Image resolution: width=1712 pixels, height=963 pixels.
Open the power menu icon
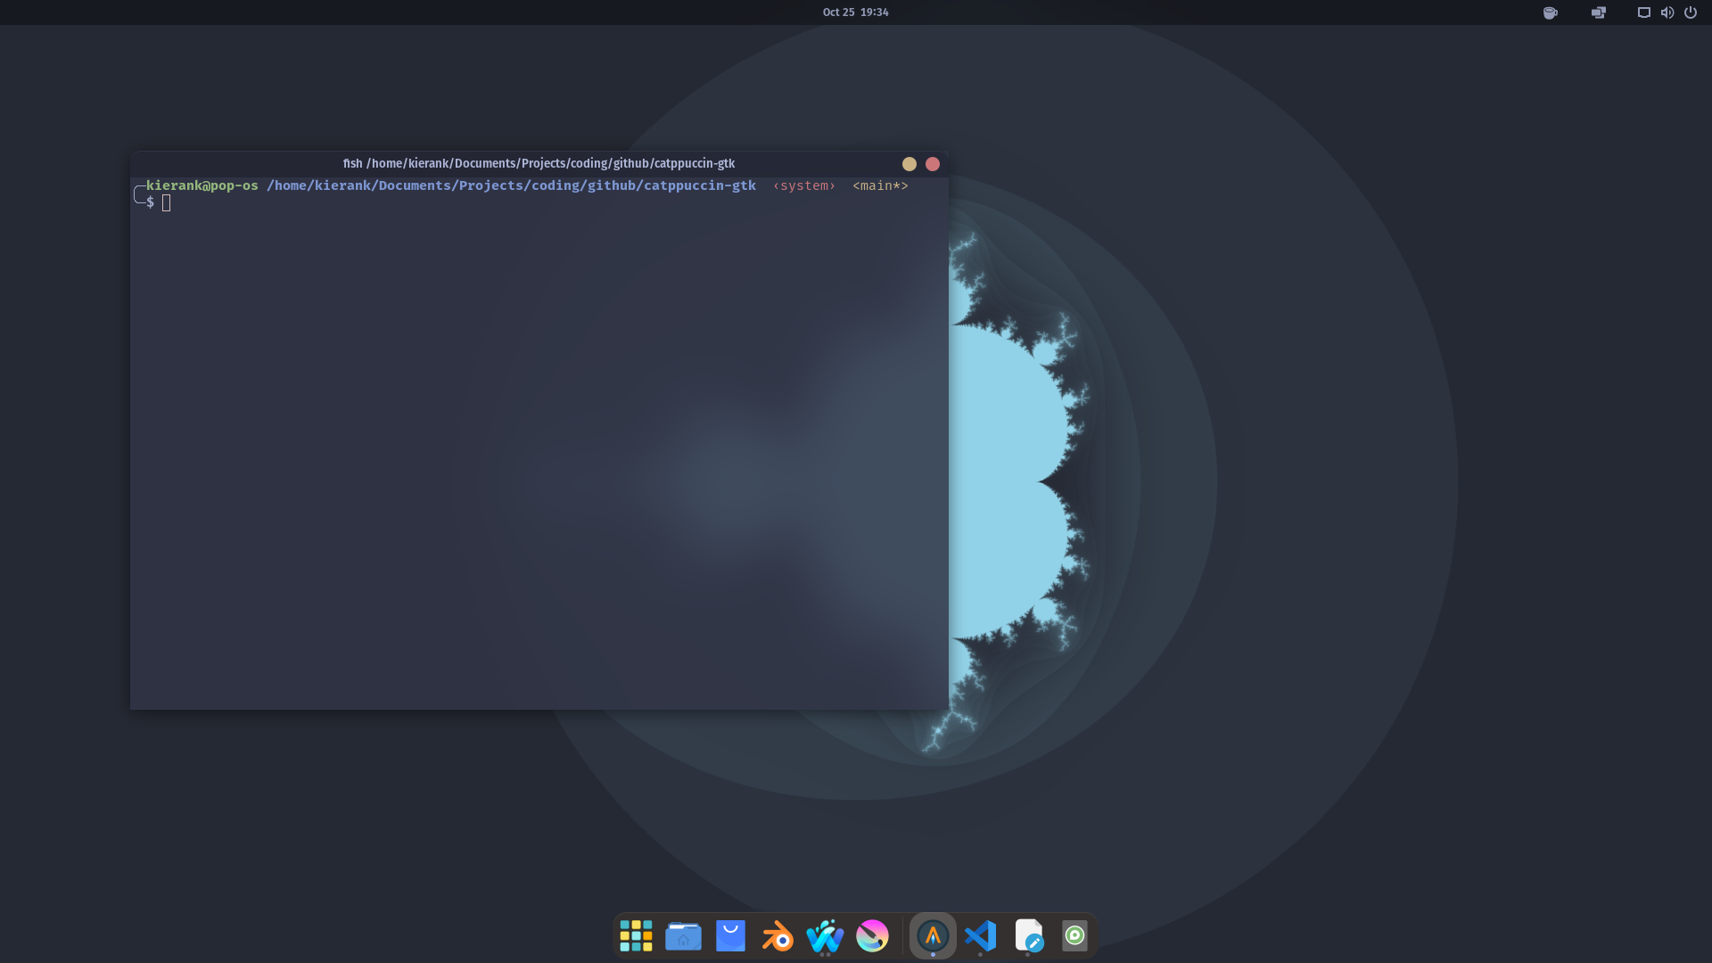click(1690, 12)
